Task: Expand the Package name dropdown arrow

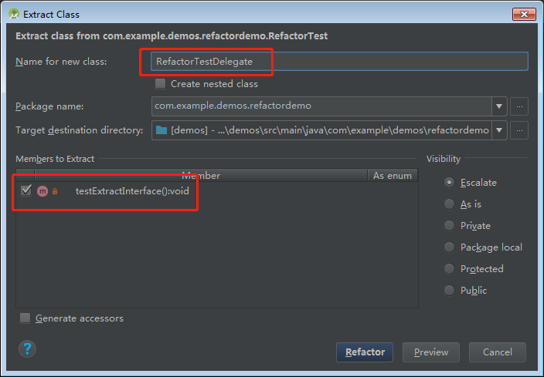Action: click(x=499, y=106)
